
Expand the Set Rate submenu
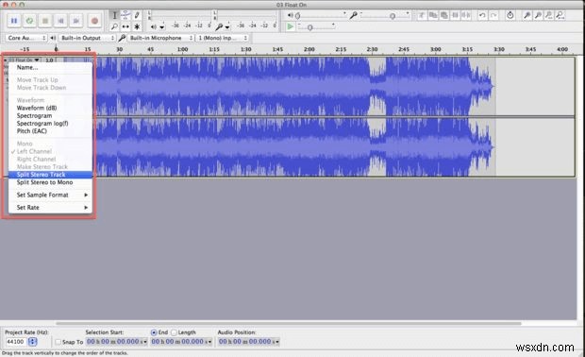[x=50, y=207]
